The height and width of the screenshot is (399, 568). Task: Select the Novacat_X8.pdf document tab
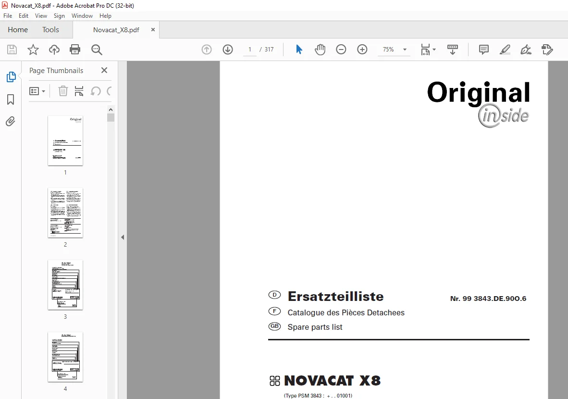pos(116,30)
